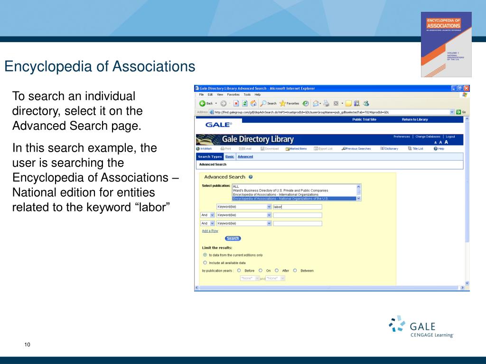Switch to the Advanced search tab

[x=245, y=156]
